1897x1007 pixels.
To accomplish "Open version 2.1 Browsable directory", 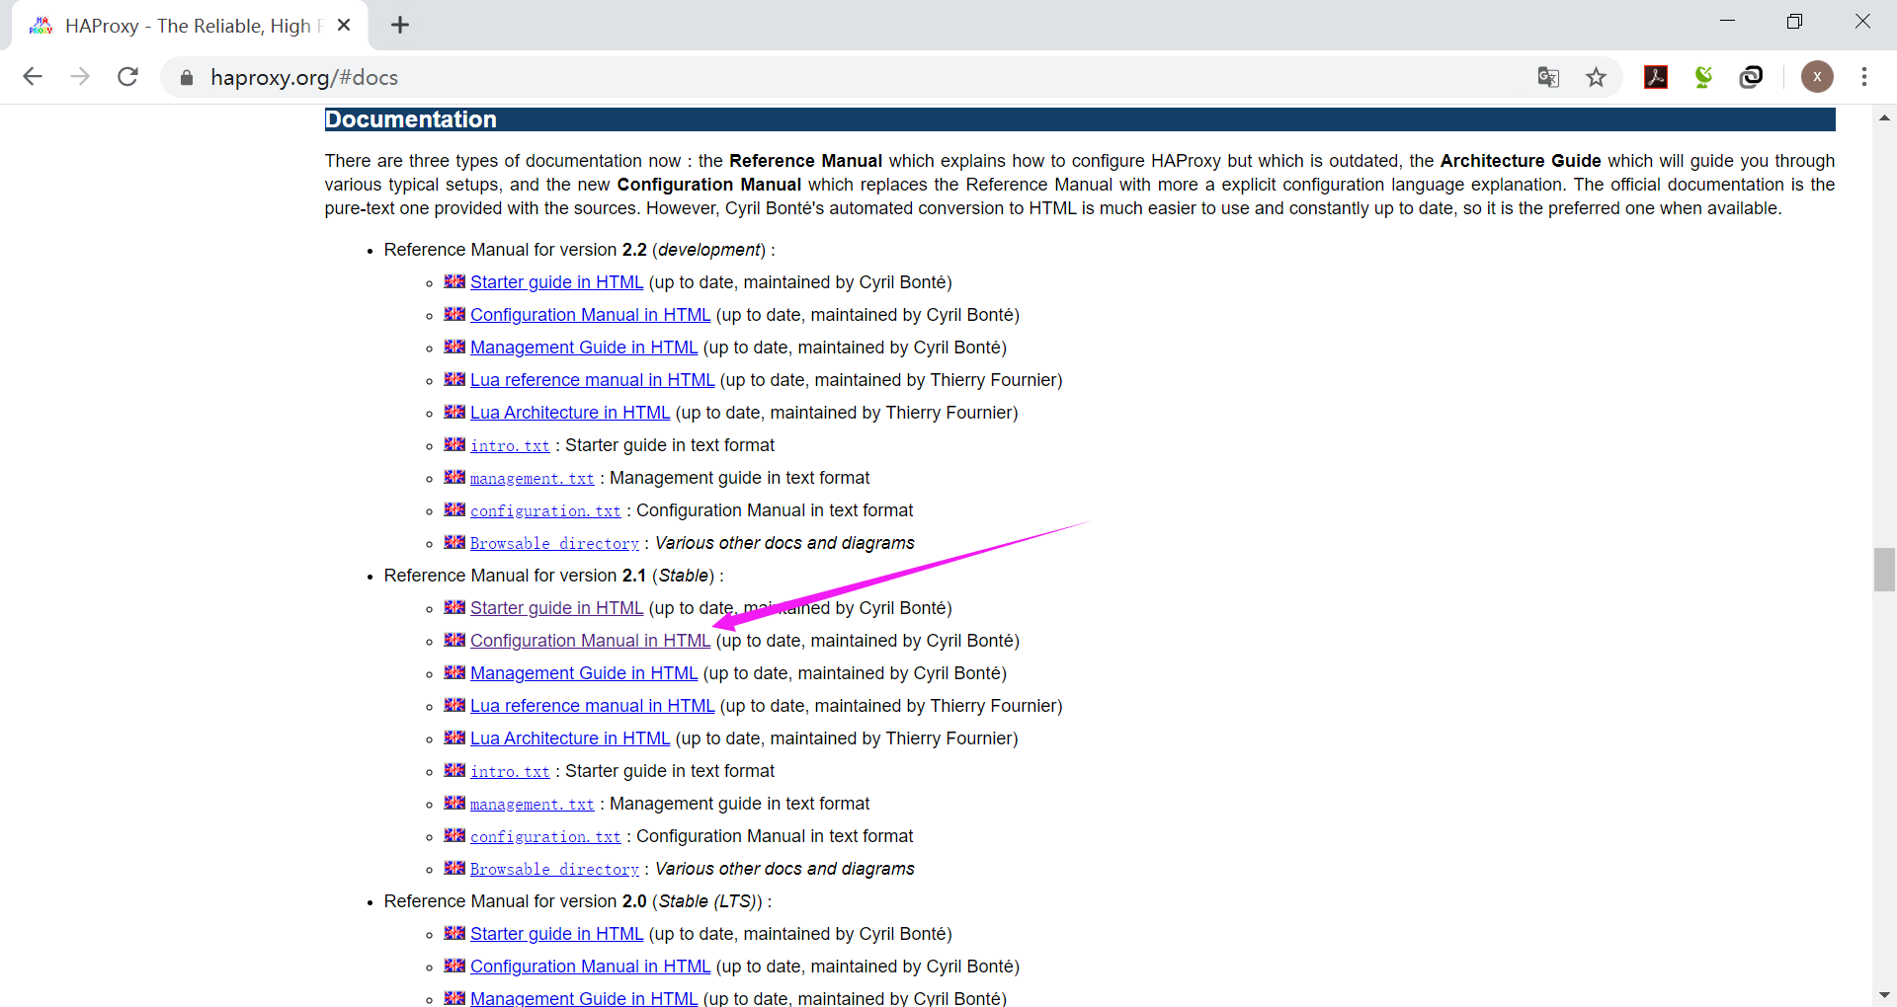I will coord(554,869).
